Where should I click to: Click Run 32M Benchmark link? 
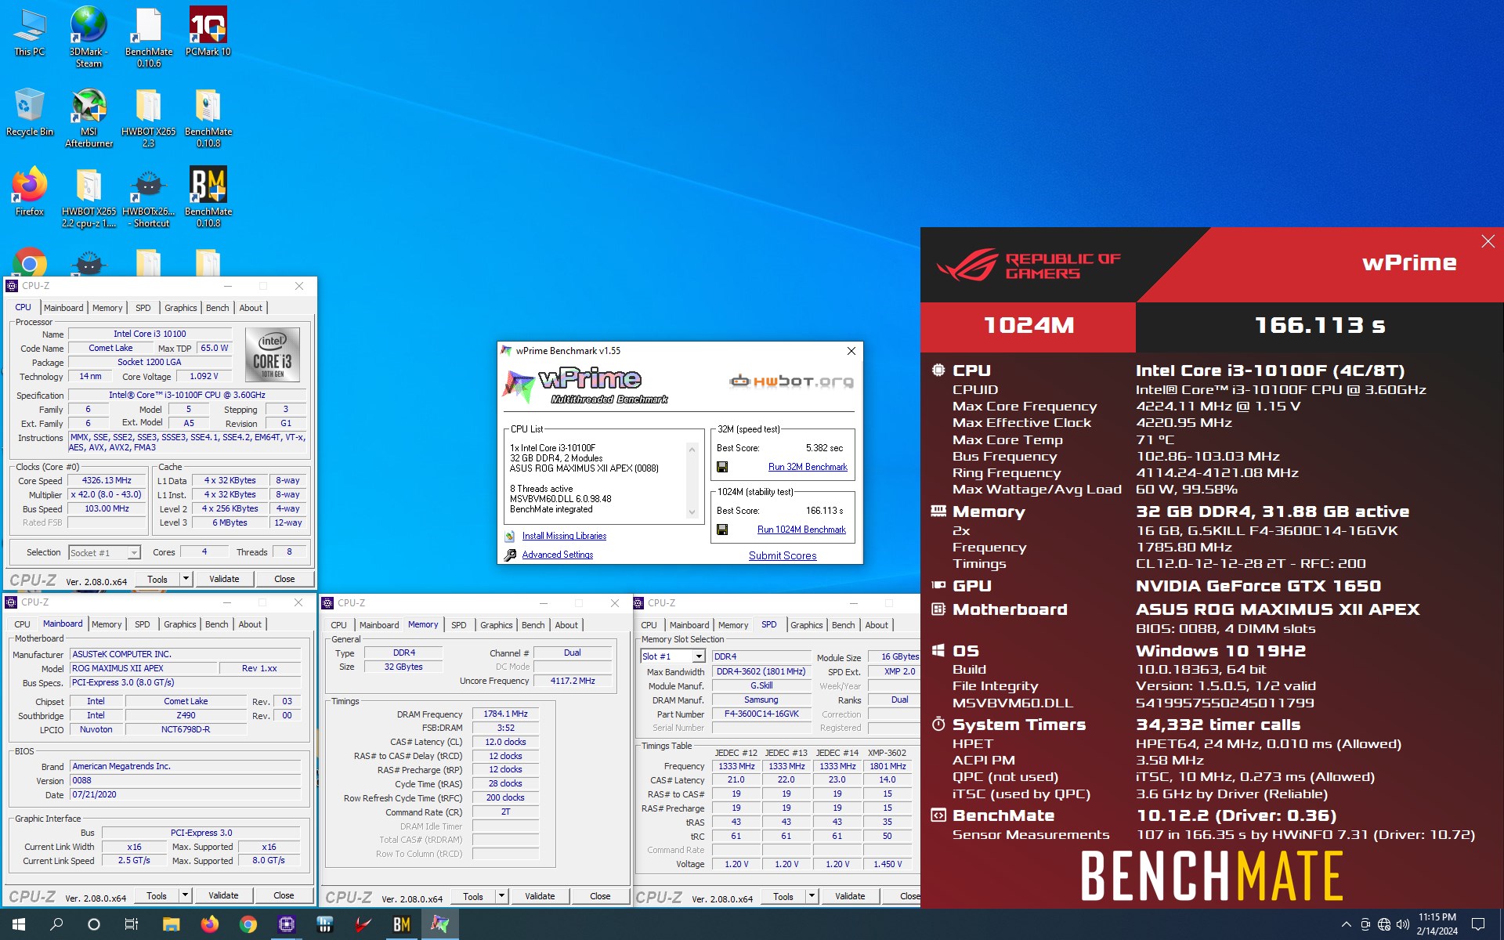point(808,467)
